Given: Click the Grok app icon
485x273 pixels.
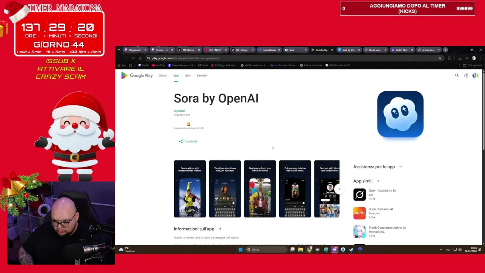Looking at the screenshot, I should pos(360,195).
